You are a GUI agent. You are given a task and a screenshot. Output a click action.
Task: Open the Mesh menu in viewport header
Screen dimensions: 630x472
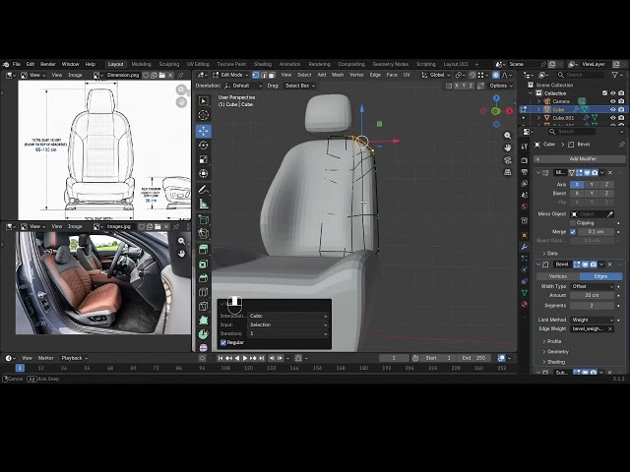338,75
